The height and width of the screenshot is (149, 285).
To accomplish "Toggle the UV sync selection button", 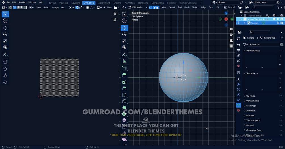I will click(x=10, y=7).
